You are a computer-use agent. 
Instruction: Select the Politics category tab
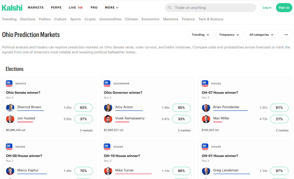pyautogui.click(x=45, y=19)
